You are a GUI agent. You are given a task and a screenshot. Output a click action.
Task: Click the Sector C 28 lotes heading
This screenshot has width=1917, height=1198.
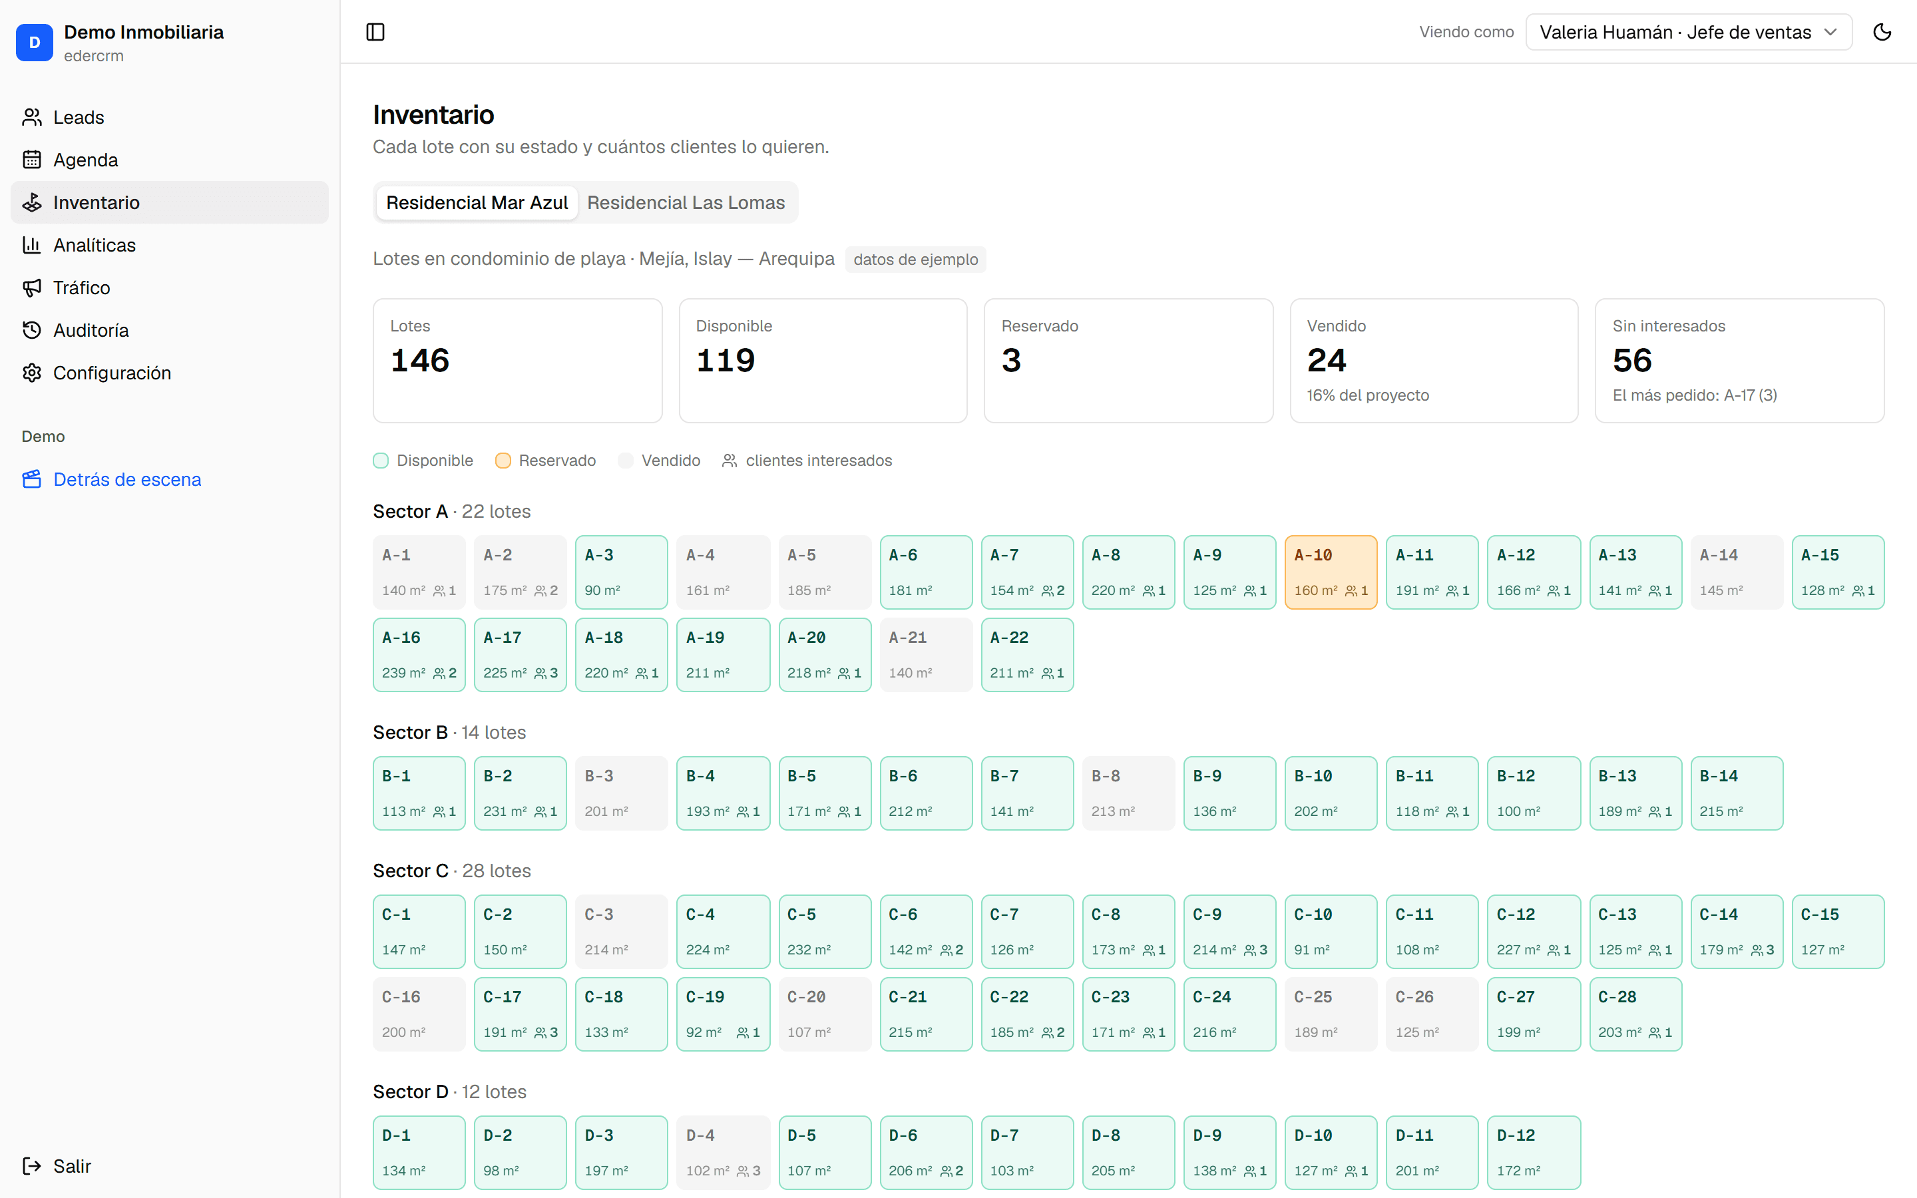[x=451, y=871]
